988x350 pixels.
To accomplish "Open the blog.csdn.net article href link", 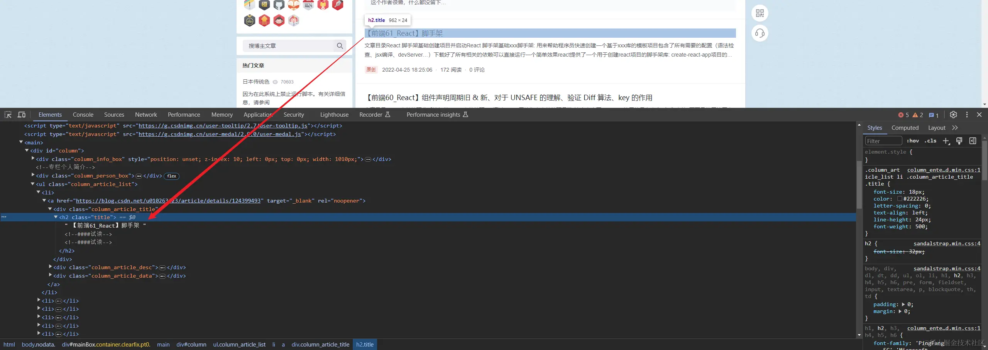I will [168, 201].
